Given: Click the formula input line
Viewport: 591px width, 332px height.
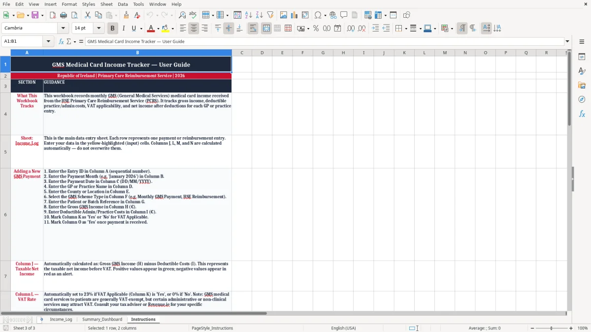Looking at the screenshot, I should pos(325,41).
